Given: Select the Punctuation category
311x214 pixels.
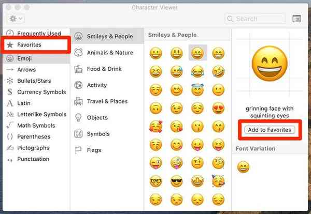Looking at the screenshot, I should pyautogui.click(x=33, y=159).
